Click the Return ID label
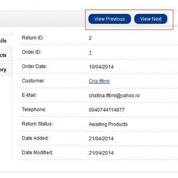178x178 pixels. (x=33, y=38)
